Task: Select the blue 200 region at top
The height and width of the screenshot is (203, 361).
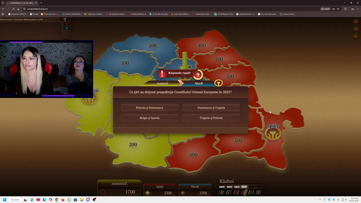Action: coord(152,45)
